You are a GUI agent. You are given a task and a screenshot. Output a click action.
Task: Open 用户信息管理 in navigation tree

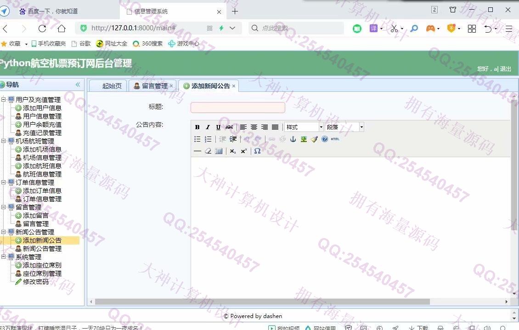point(42,116)
